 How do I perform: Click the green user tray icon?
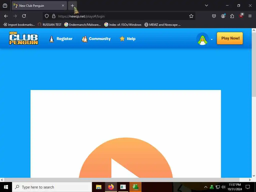tap(211, 187)
